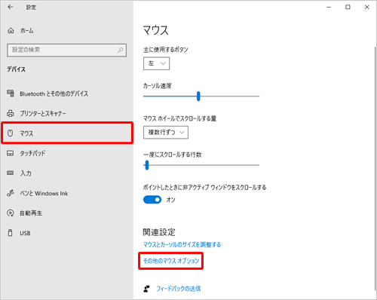The width and height of the screenshot is (377, 300).
Task: Click the mouse icon in sidebar
Action: pos(10,133)
